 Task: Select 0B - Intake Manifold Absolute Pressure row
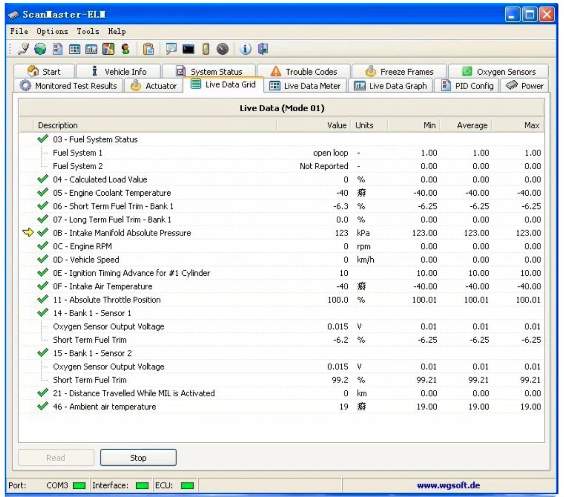(282, 233)
